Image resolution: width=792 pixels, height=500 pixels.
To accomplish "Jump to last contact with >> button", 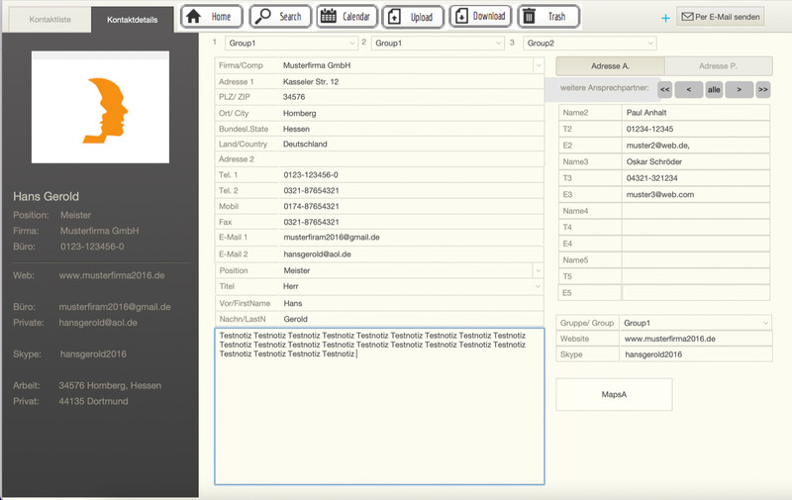I will point(762,89).
